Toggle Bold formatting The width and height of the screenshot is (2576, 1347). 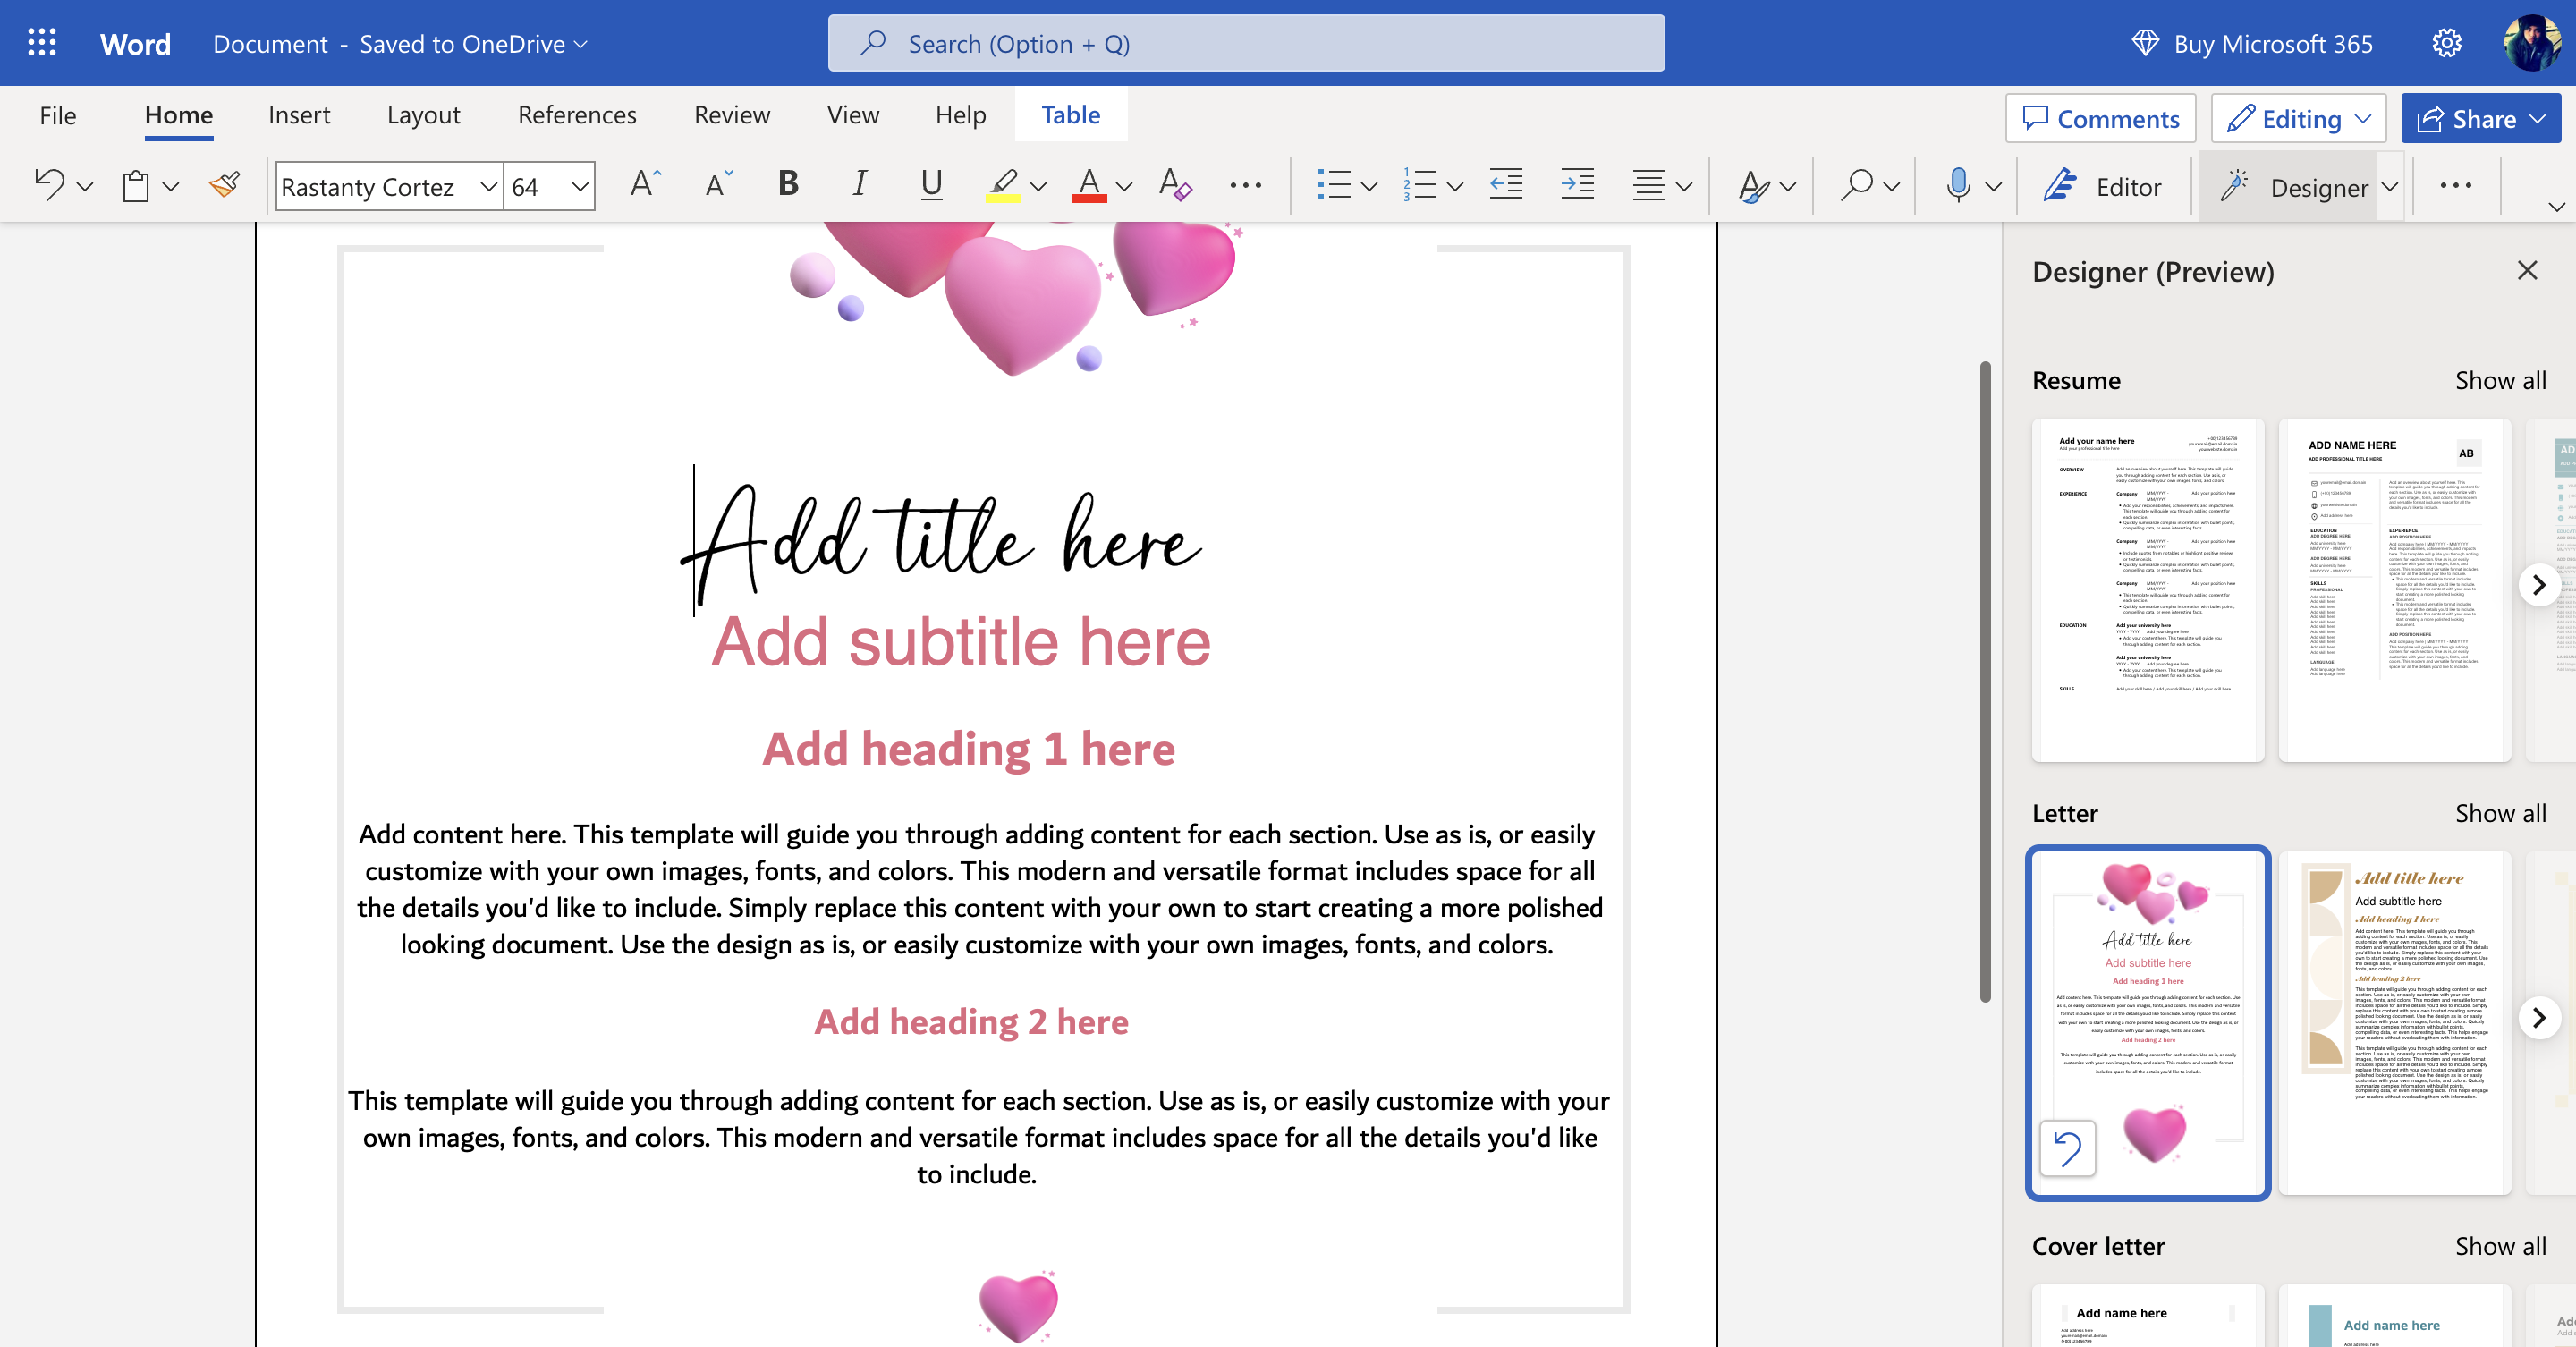click(x=788, y=185)
